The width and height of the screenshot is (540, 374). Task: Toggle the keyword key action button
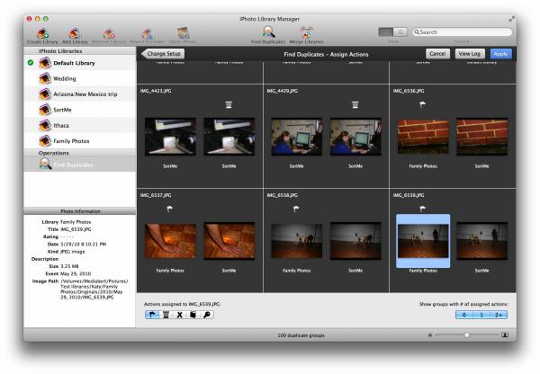tap(207, 315)
